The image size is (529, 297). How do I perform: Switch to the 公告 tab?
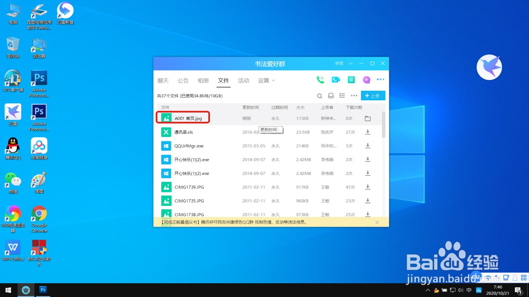(x=183, y=81)
